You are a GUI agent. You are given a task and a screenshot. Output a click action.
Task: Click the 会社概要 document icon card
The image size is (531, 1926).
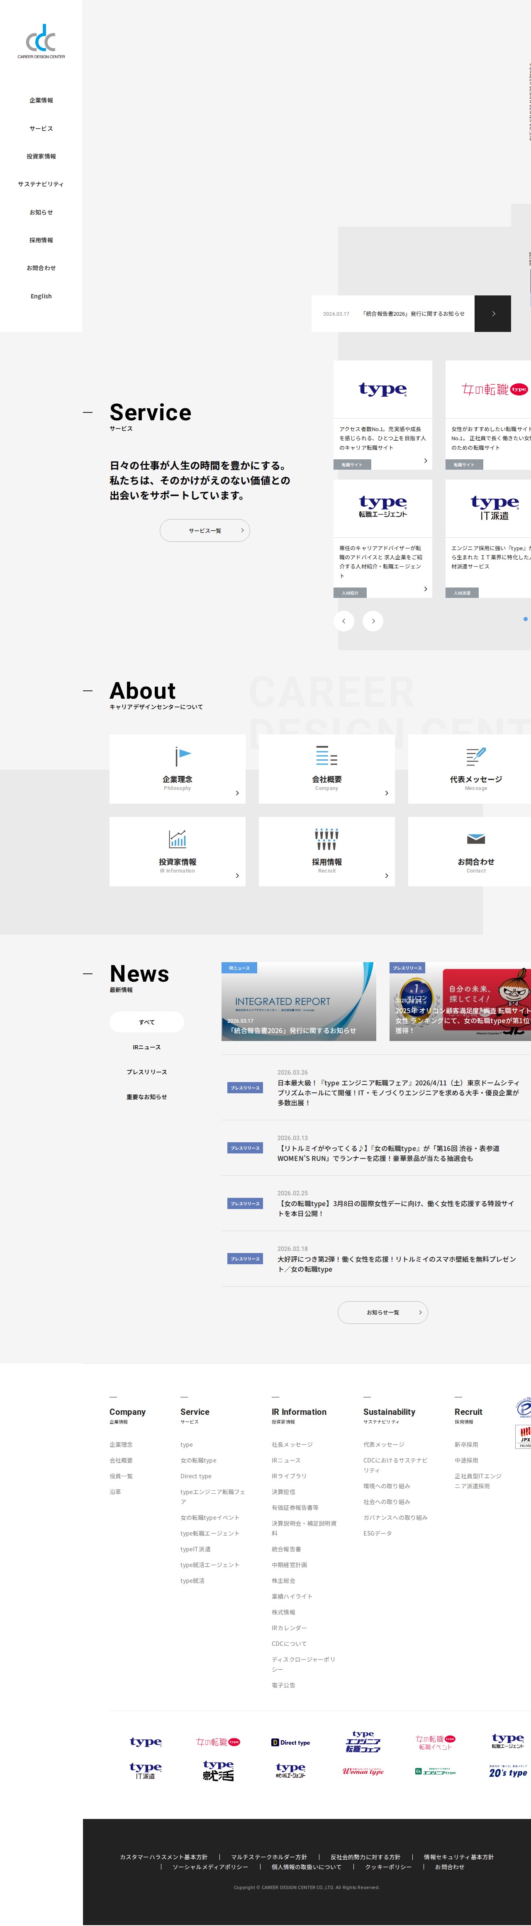(x=327, y=768)
